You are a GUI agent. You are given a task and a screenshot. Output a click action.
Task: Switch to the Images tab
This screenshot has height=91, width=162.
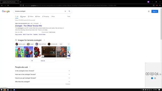click(x=23, y=16)
